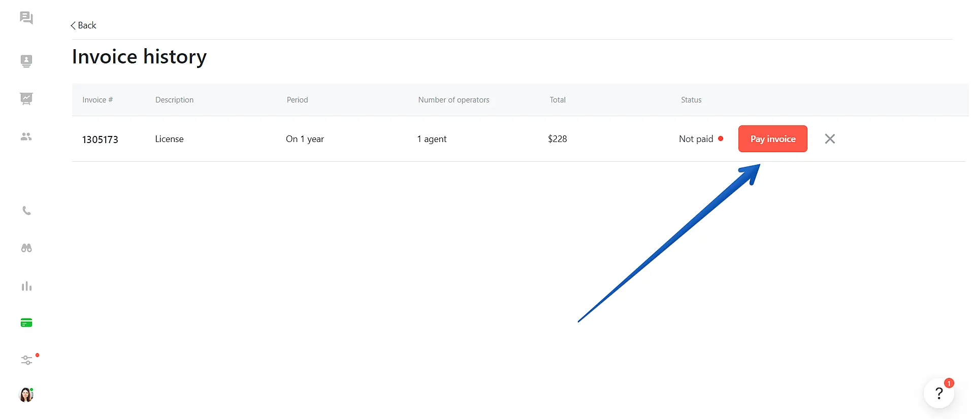Screen dimensions: 971x419
Task: Open the help question mark button
Action: 938,393
